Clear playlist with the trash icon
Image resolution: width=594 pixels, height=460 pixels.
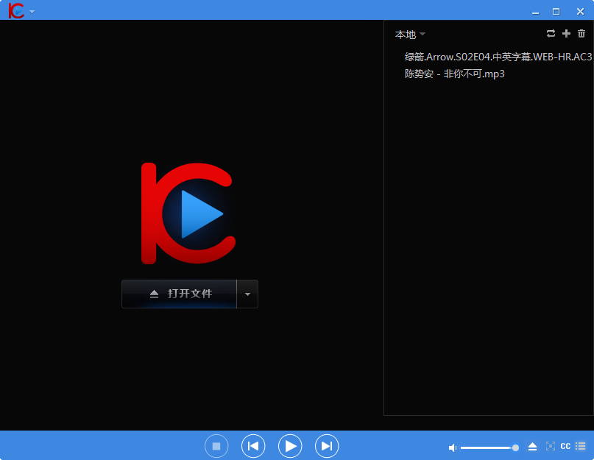[x=581, y=33]
